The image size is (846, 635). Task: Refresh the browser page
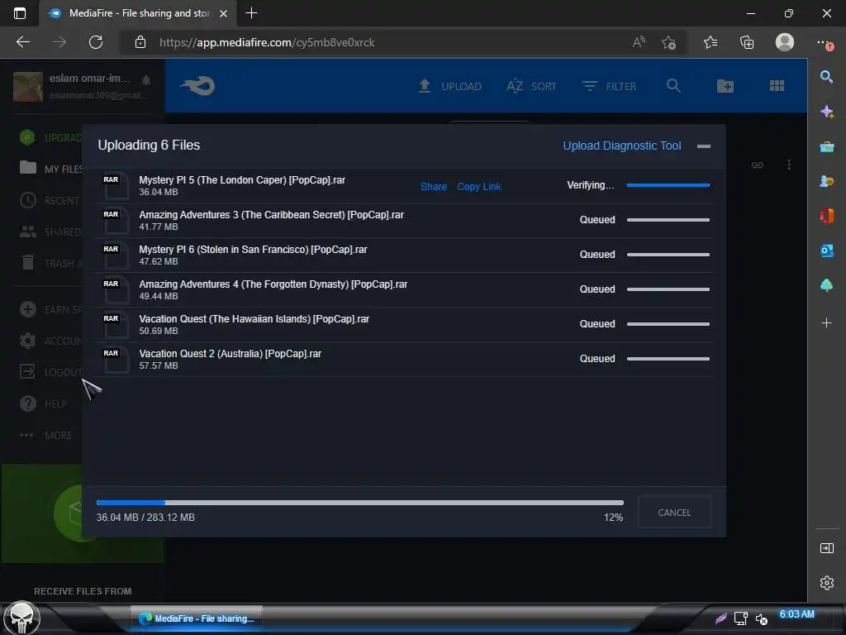(x=96, y=42)
